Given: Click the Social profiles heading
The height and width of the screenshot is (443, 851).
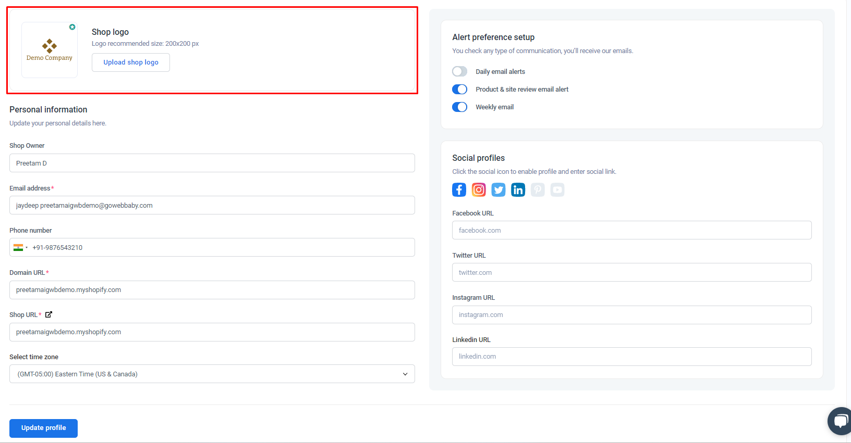Looking at the screenshot, I should 479,158.
